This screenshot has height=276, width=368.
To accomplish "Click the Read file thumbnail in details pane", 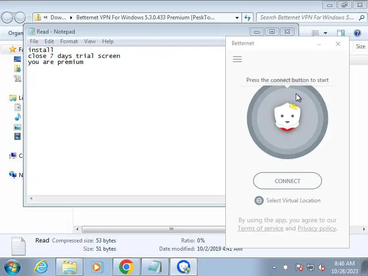I will point(18,246).
